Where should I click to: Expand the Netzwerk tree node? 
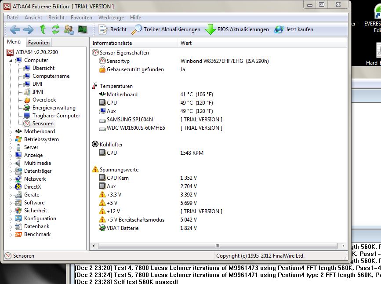pyautogui.click(x=11, y=179)
